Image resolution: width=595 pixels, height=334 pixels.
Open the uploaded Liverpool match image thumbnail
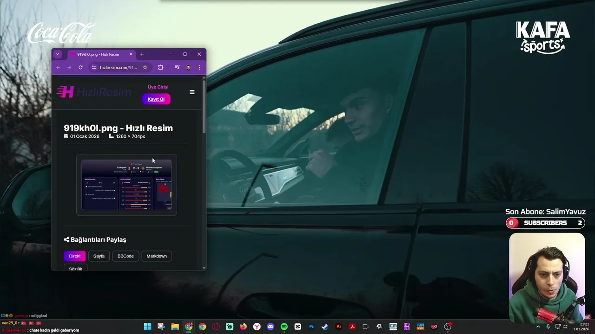(126, 185)
